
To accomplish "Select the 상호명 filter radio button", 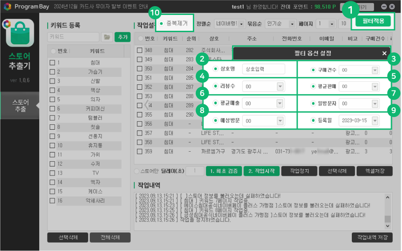I will click(215, 69).
